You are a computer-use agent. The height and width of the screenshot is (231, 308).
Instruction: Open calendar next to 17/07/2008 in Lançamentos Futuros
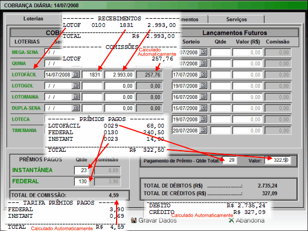203,74
